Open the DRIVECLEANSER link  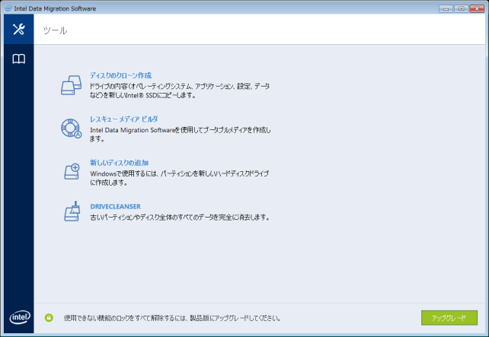click(x=115, y=206)
